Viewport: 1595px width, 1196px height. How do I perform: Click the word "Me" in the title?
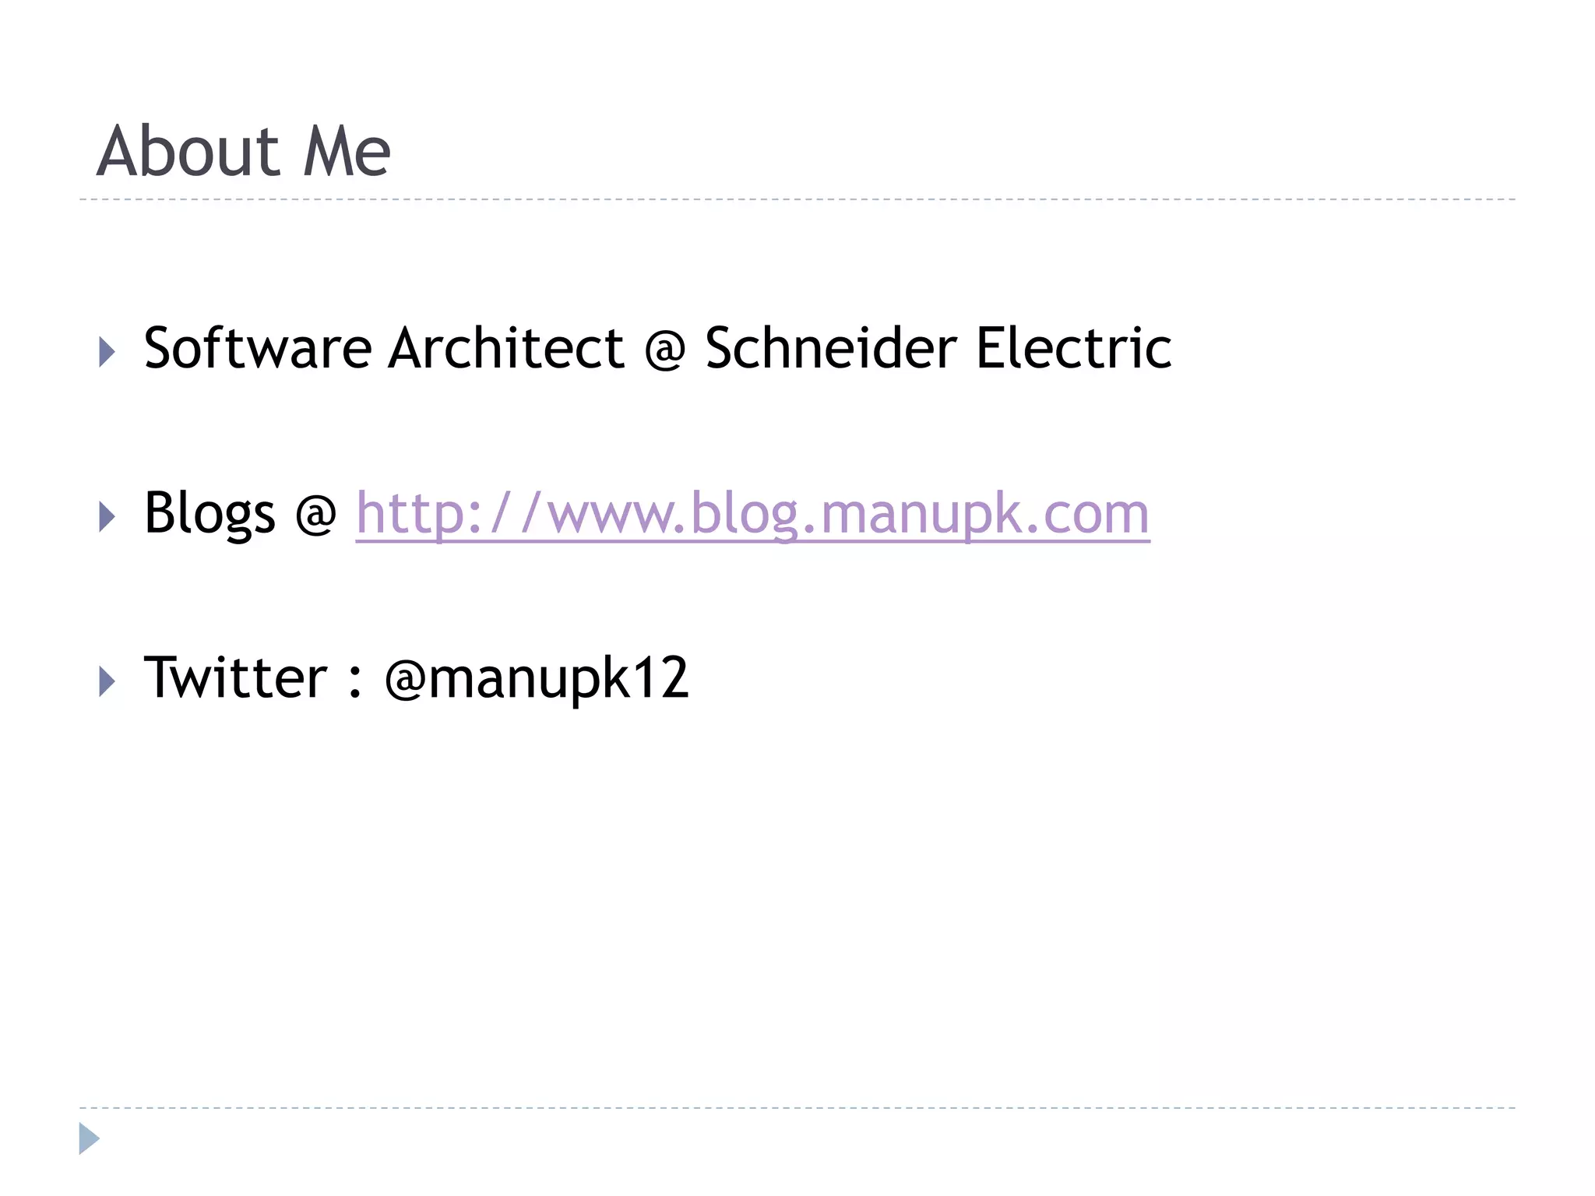coord(347,151)
